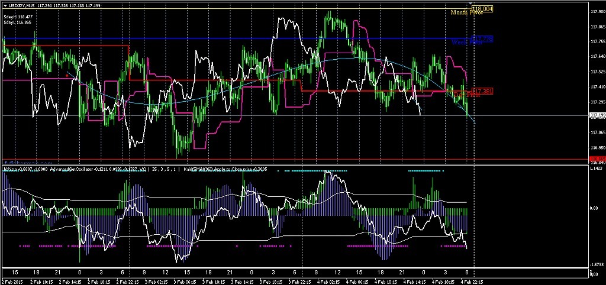This screenshot has width=606, height=285.
Task: Open the USDJPY,M15 chart dropdown arrow
Action: (5, 5)
